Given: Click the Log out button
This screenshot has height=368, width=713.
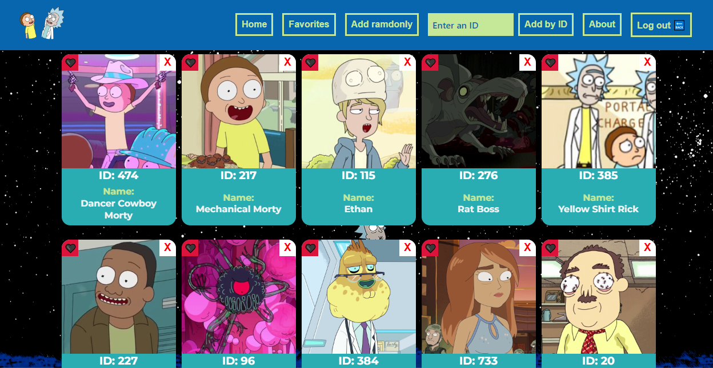Looking at the screenshot, I should [661, 25].
